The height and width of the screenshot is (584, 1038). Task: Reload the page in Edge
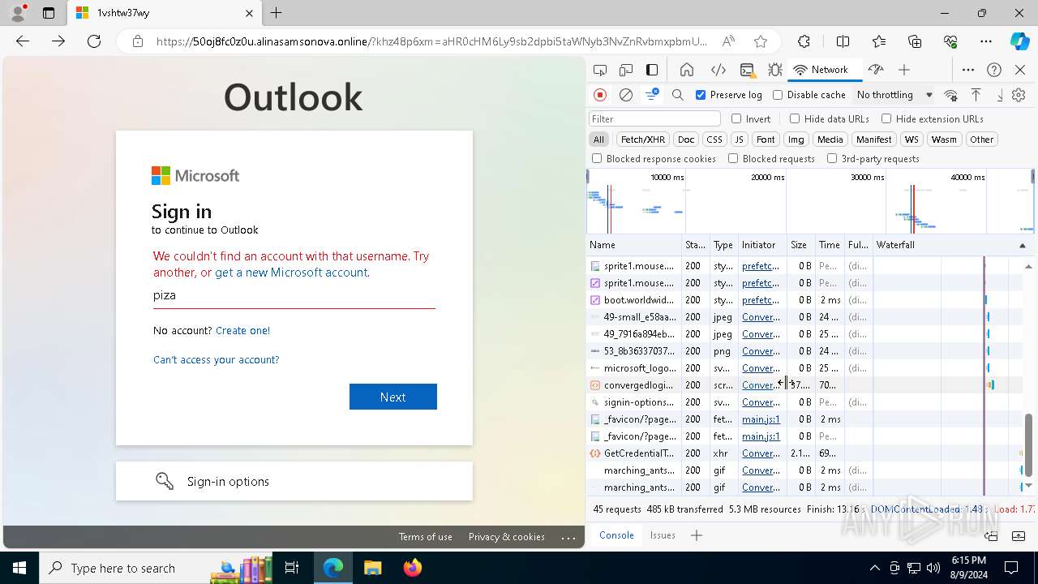94,41
